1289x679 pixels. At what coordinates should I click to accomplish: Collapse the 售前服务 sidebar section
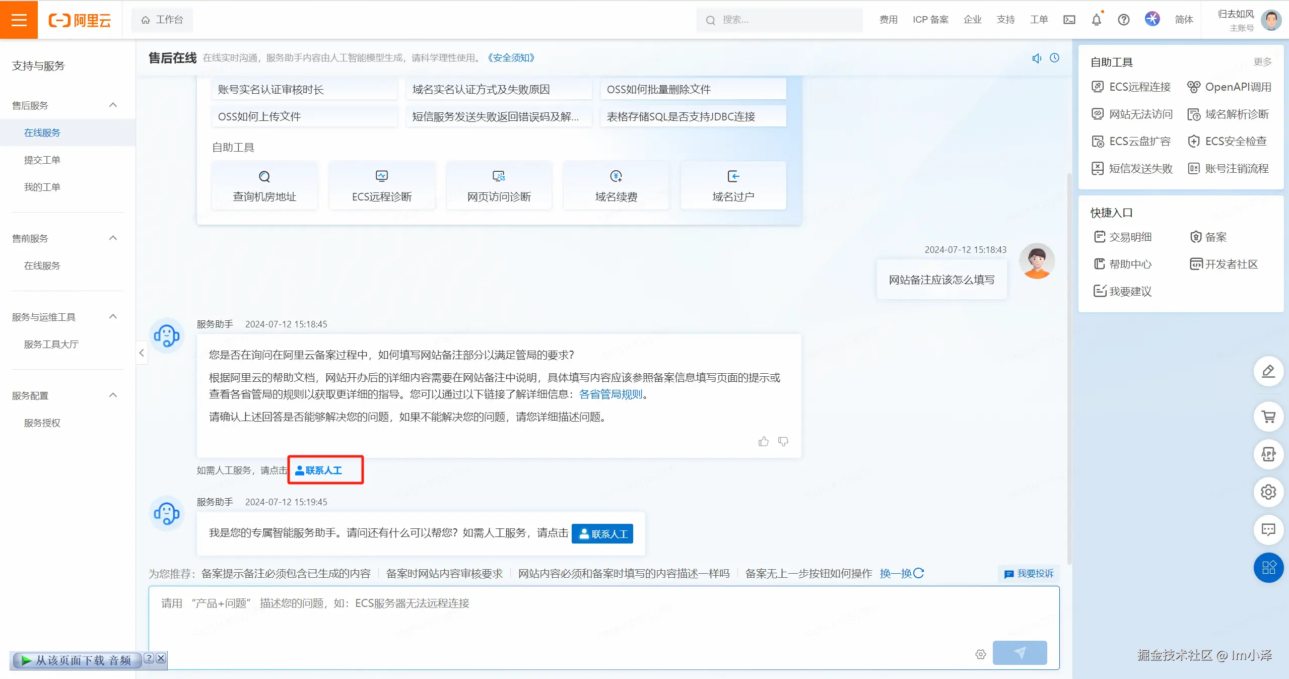click(x=113, y=238)
